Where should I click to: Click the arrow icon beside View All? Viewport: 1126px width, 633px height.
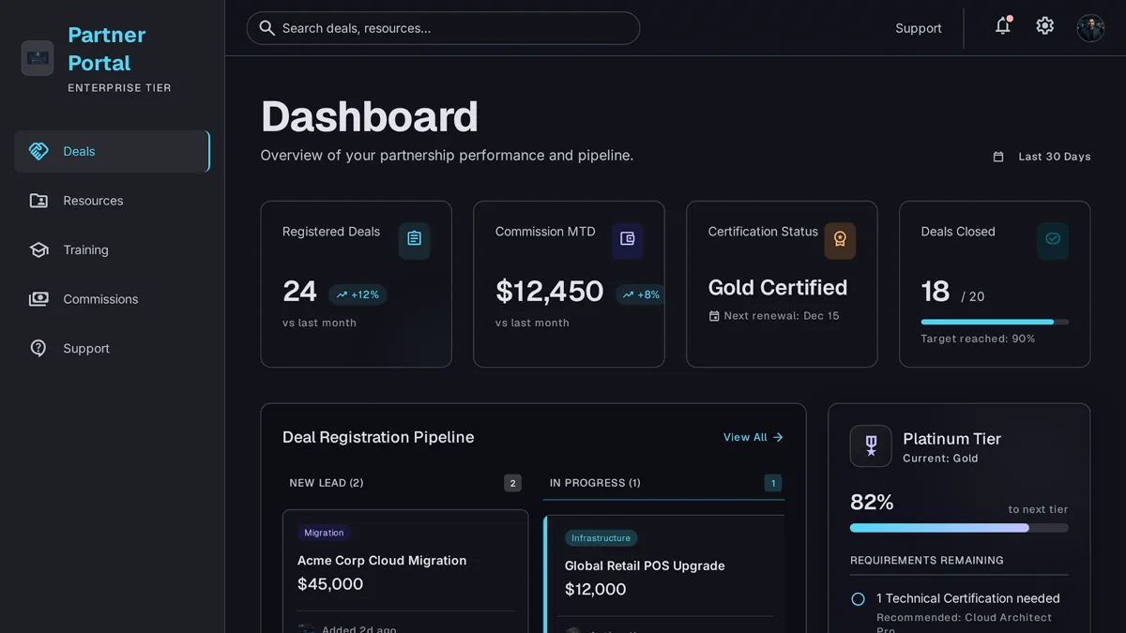(778, 437)
